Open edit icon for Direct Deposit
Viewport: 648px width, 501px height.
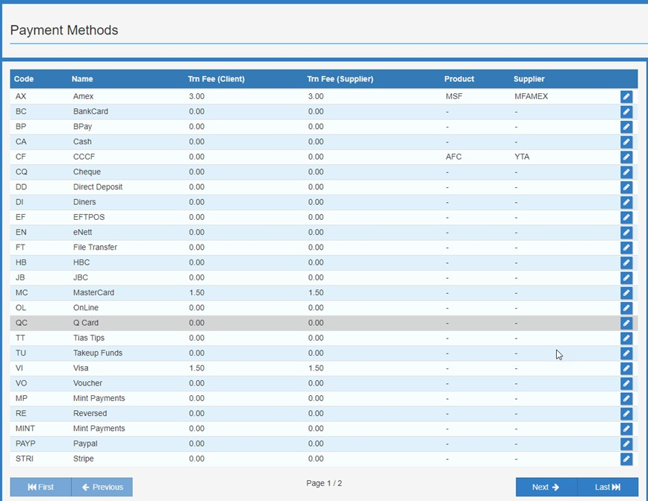[x=626, y=187]
